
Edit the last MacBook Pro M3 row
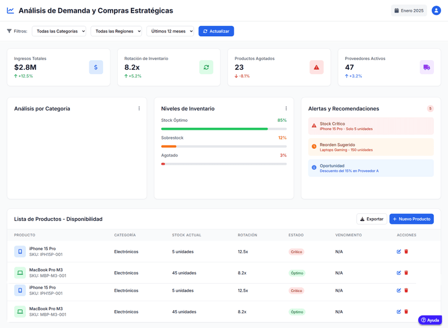(x=399, y=311)
